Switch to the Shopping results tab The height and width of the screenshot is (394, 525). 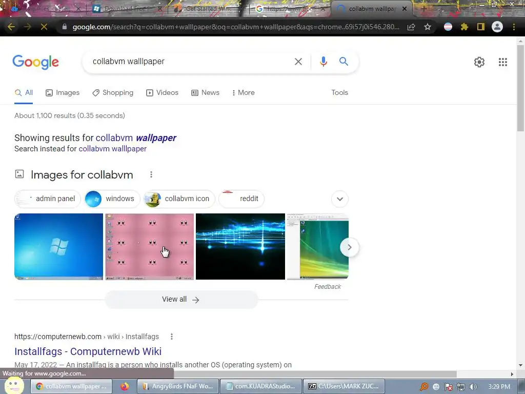click(113, 92)
